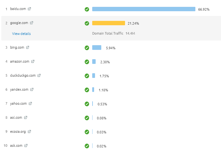Viewport: 221px width, 153px height.
Task: Open baidu.com external link icon
Action: click(29, 9)
